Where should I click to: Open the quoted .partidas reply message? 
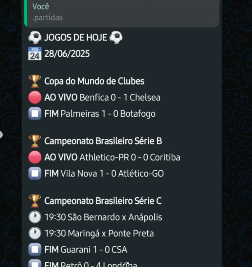(122, 13)
